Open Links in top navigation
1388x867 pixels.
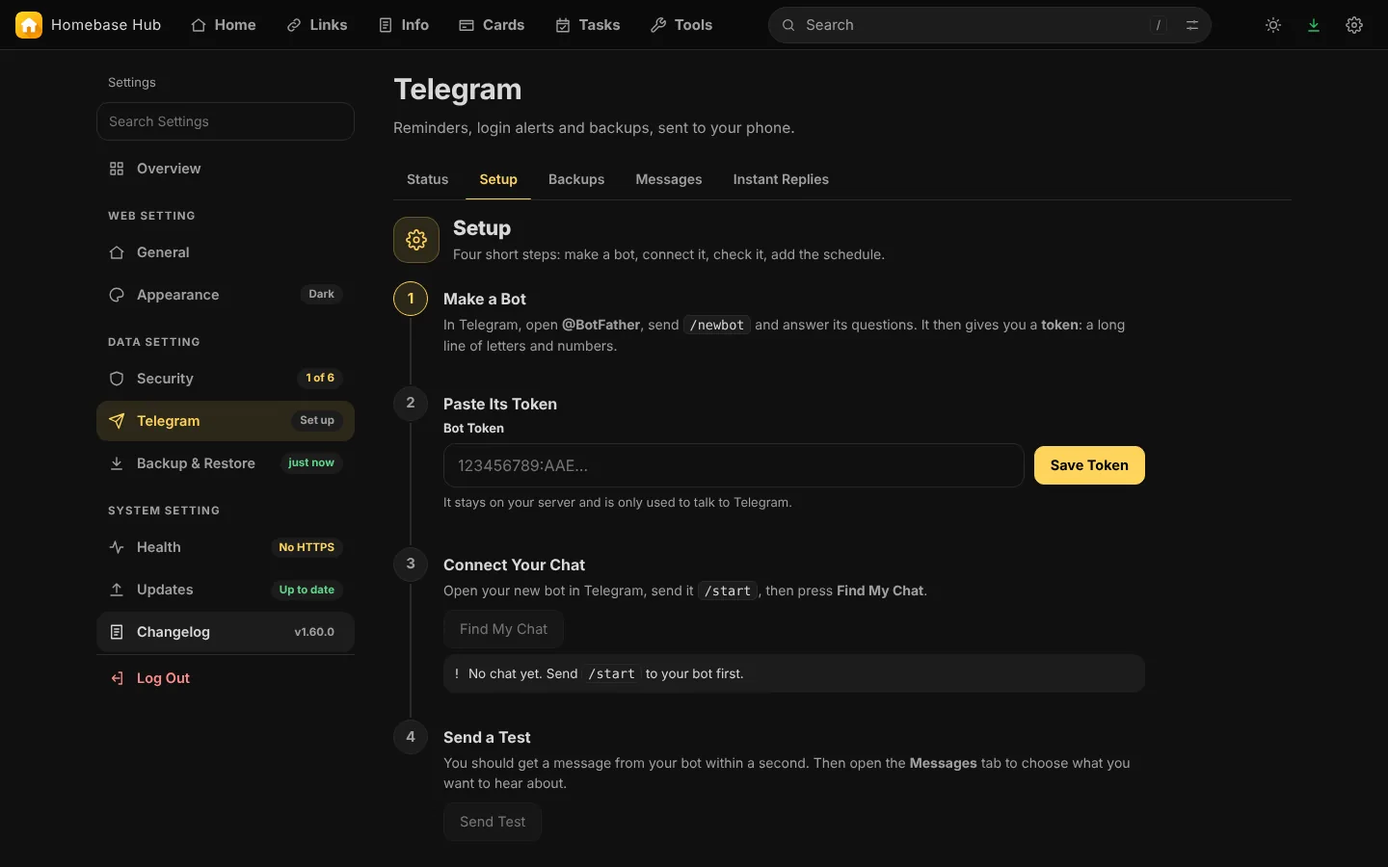[x=317, y=25]
